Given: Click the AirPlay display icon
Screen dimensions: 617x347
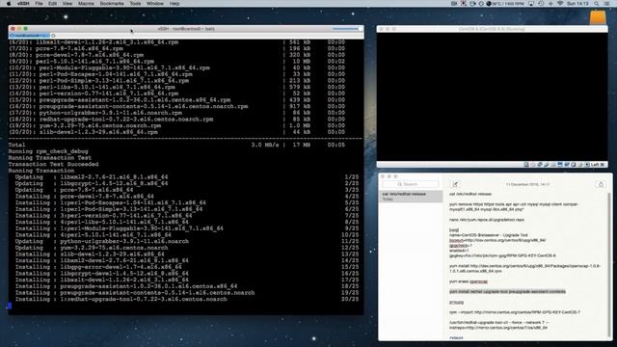Looking at the screenshot, I should pos(531,4).
